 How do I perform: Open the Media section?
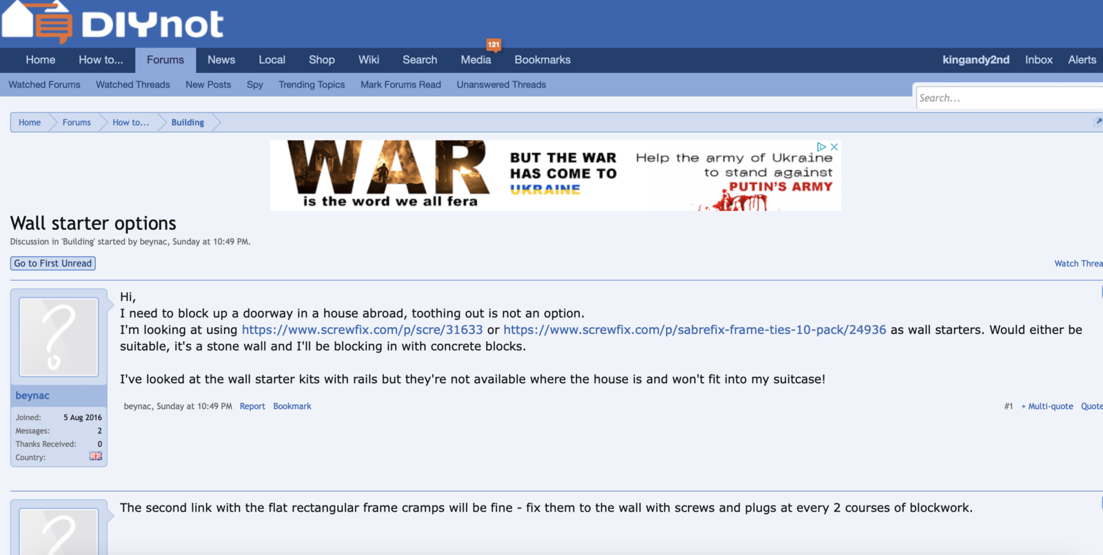pyautogui.click(x=476, y=60)
